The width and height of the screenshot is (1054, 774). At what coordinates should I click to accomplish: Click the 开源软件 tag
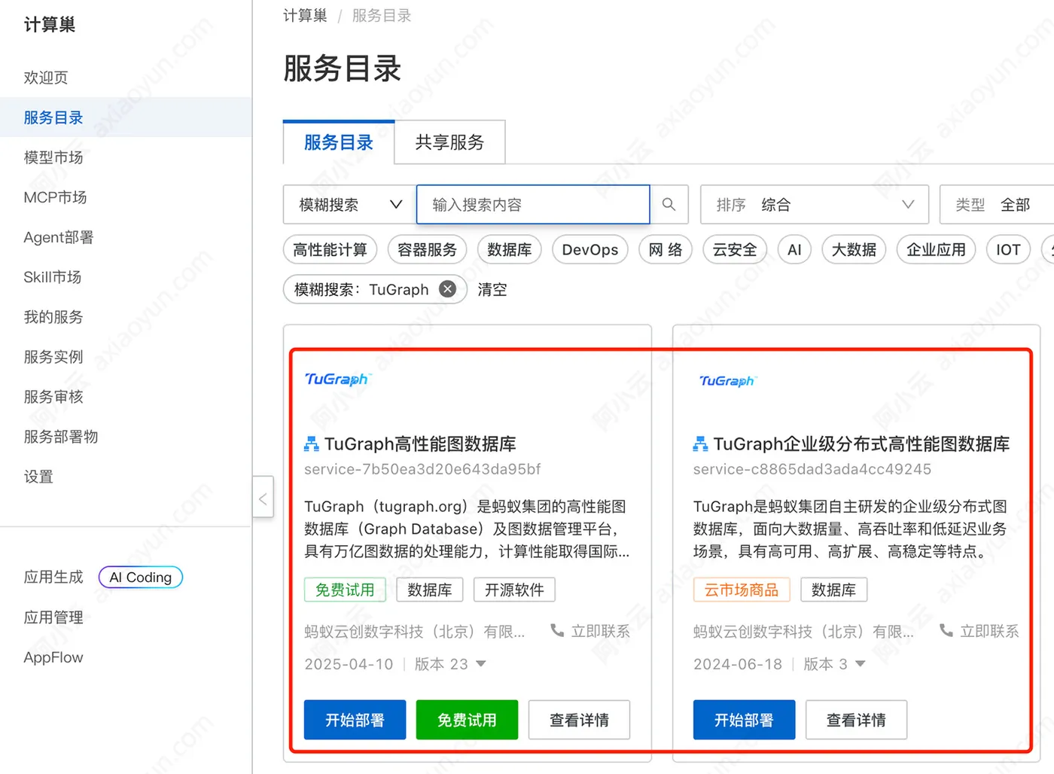click(x=514, y=590)
